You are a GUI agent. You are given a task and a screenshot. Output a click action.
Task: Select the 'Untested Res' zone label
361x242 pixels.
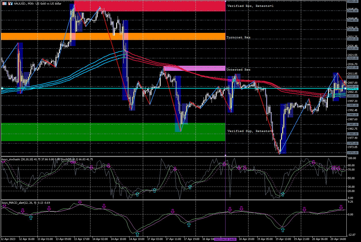click(238, 70)
